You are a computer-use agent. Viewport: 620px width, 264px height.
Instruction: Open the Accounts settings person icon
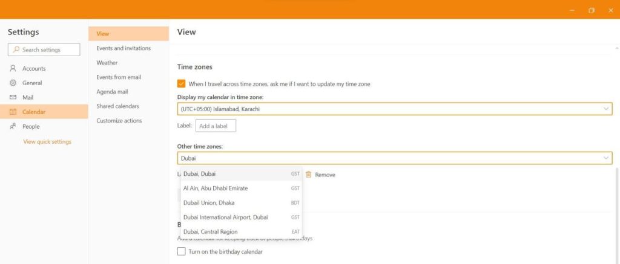click(13, 68)
